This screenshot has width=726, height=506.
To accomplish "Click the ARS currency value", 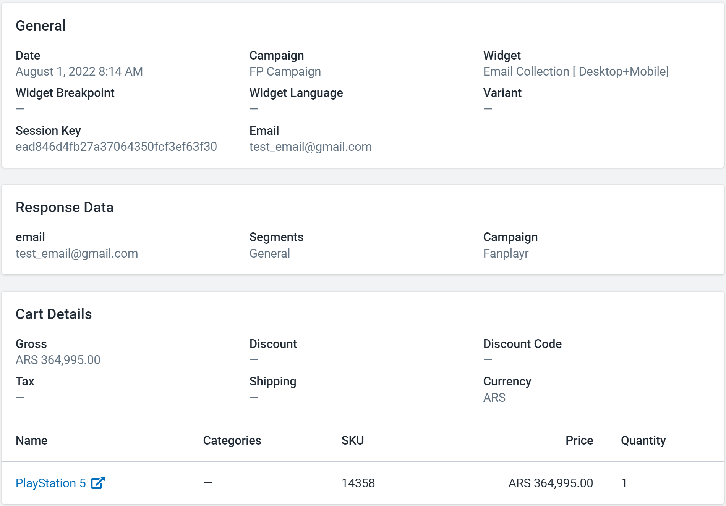I will 494,398.
